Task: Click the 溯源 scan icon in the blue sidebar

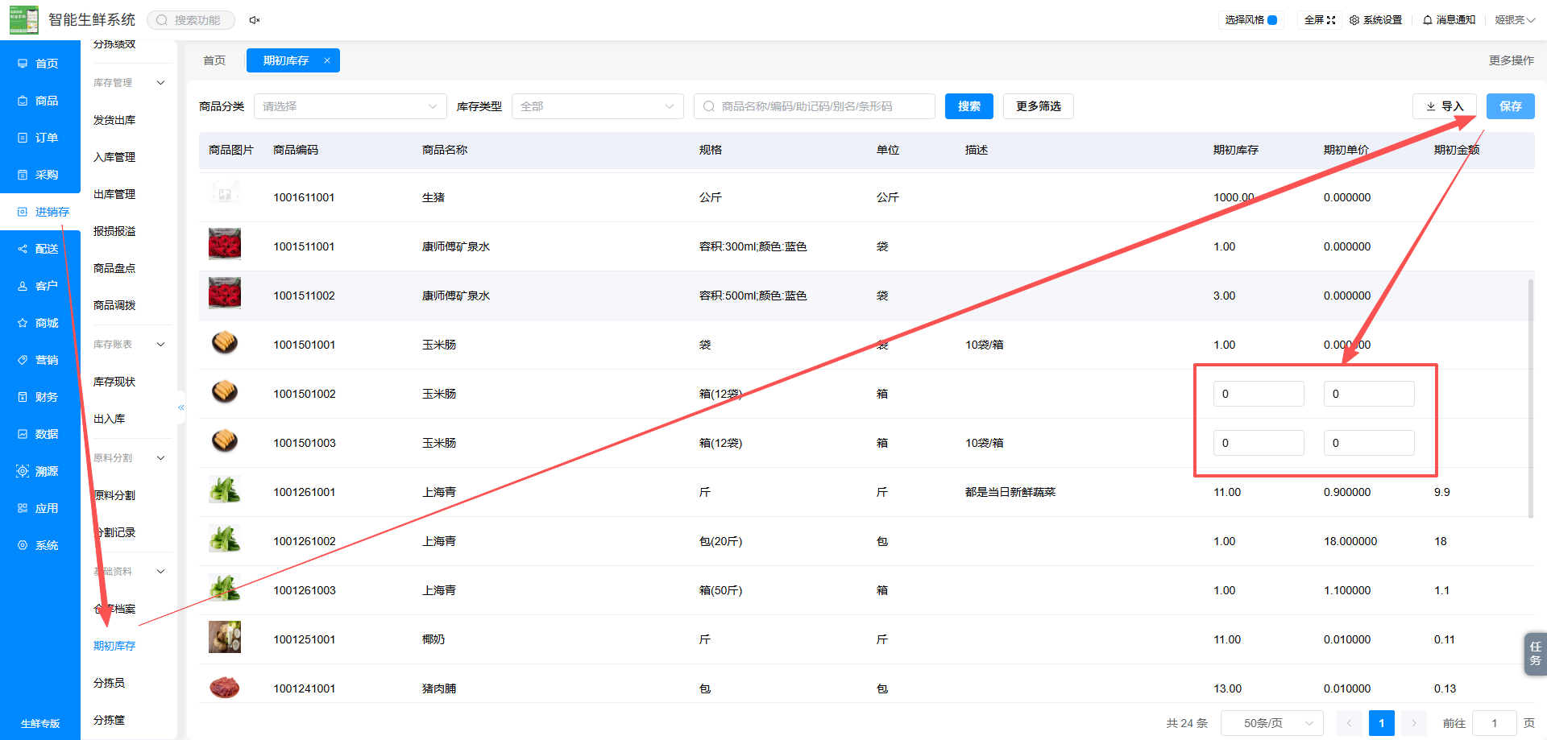Action: [23, 471]
